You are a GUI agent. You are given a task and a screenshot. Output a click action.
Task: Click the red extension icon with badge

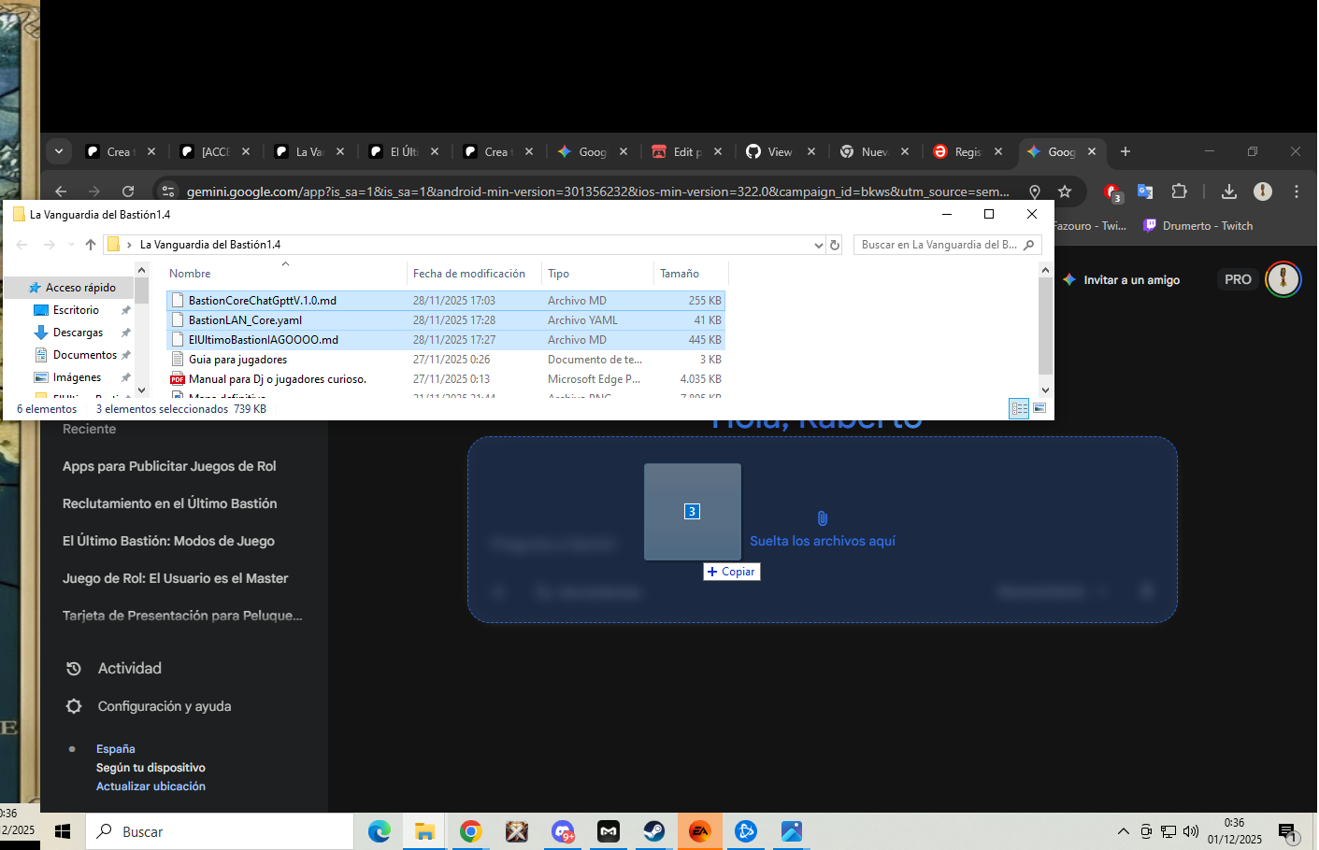point(1112,192)
